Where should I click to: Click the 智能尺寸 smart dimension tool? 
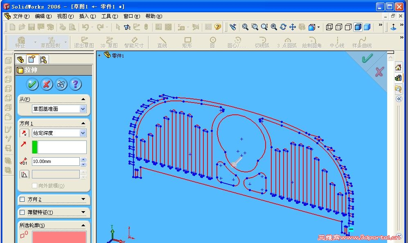click(134, 42)
